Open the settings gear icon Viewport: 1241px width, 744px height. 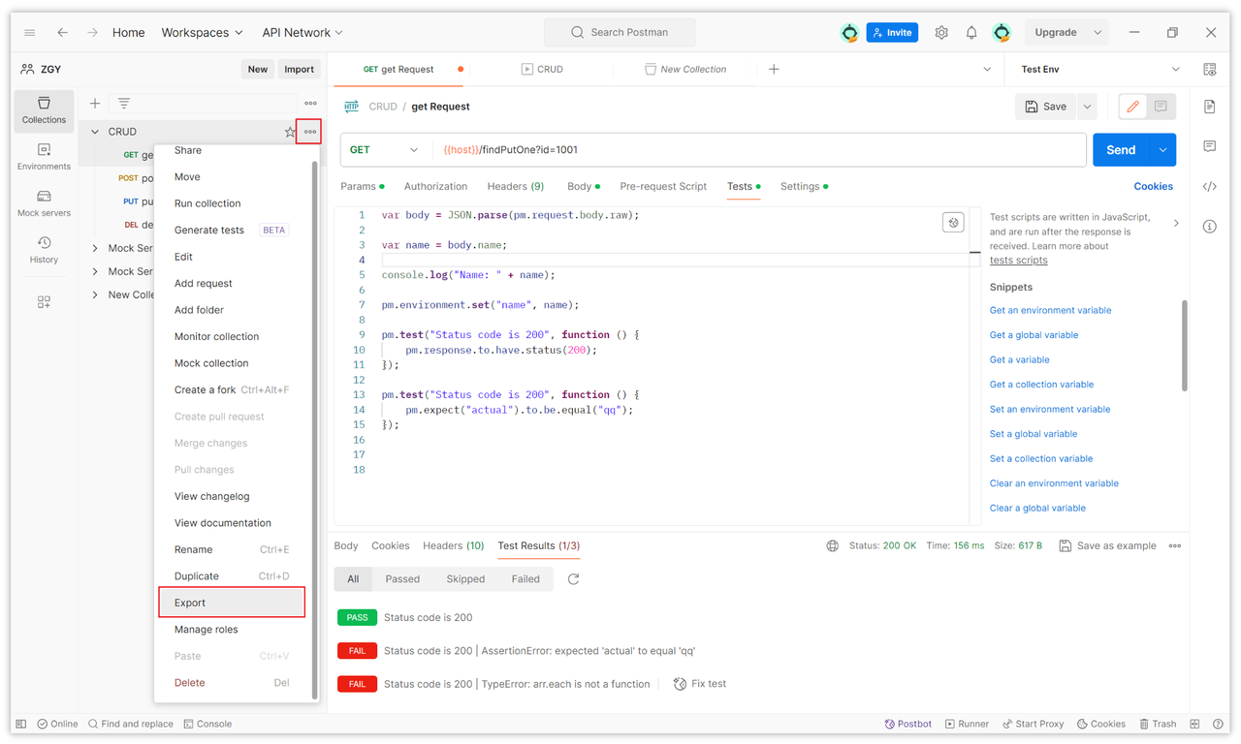pyautogui.click(x=941, y=32)
